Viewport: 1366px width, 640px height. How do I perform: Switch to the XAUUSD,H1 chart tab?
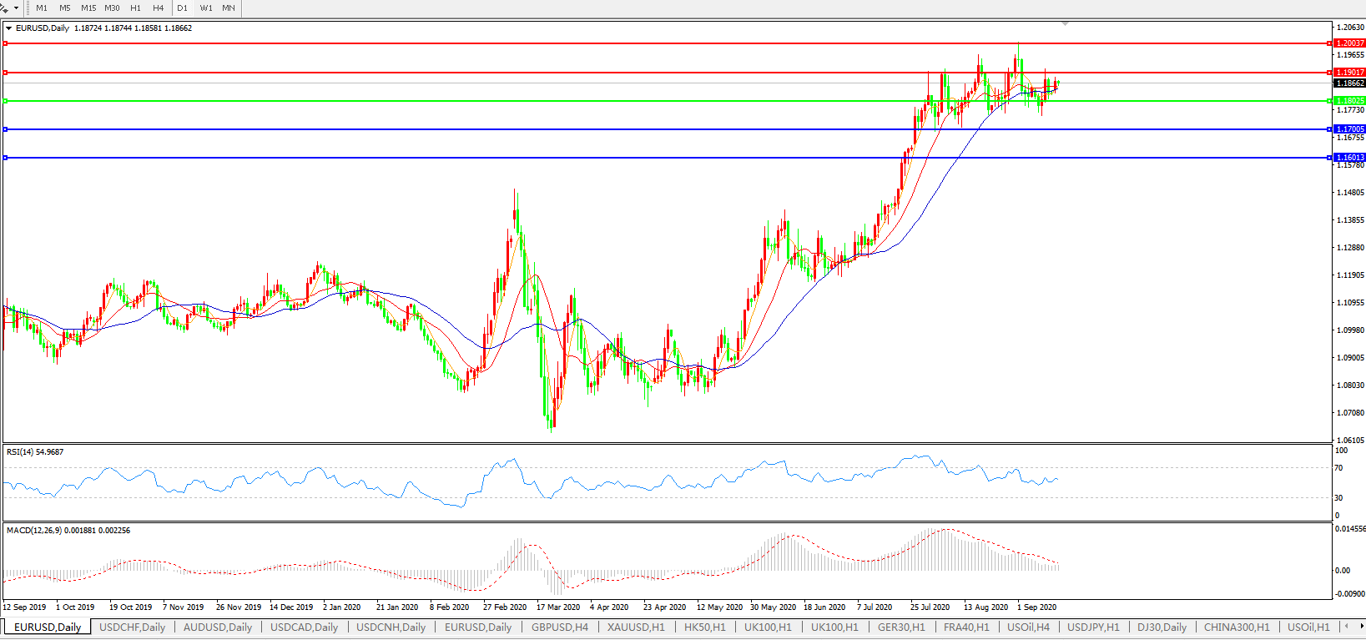[636, 627]
